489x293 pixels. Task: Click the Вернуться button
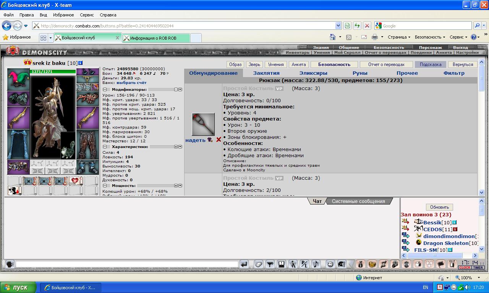coord(463,64)
